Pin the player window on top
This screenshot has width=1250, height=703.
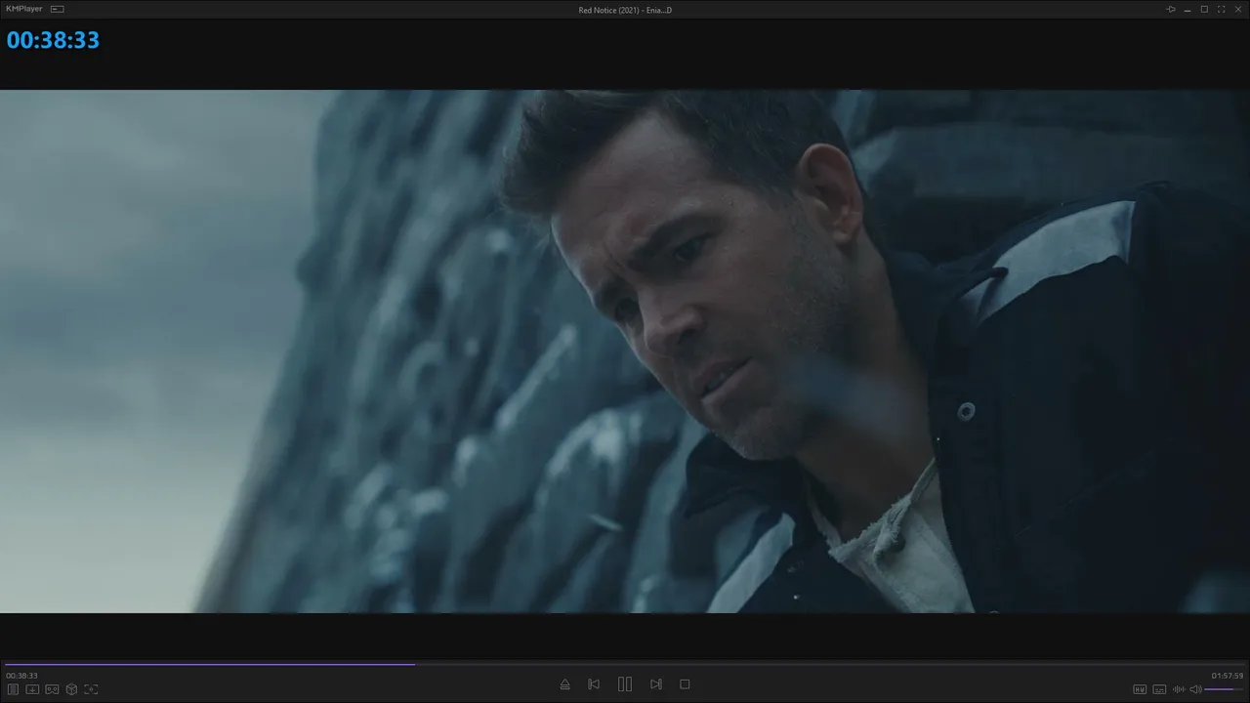pyautogui.click(x=1171, y=9)
